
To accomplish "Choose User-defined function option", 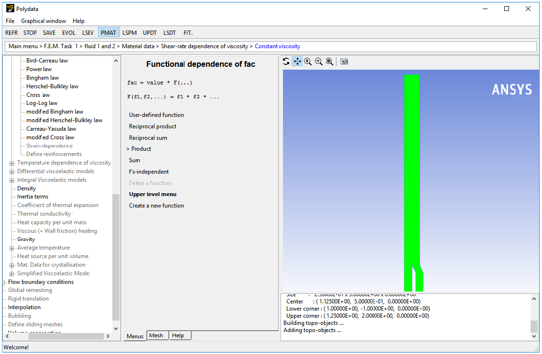I will tap(157, 115).
